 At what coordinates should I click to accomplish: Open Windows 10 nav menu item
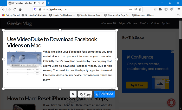[x=108, y=23]
